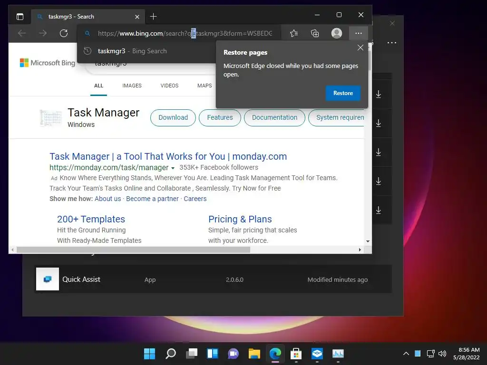Select Quick Assist app in background window
This screenshot has height=365, width=487.
point(213,279)
